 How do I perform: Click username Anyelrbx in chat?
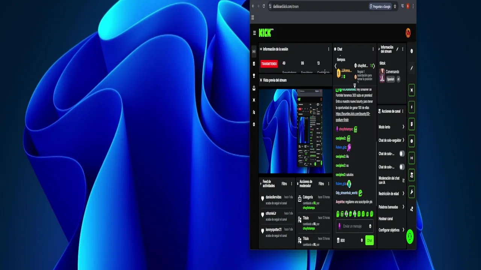click(340, 202)
